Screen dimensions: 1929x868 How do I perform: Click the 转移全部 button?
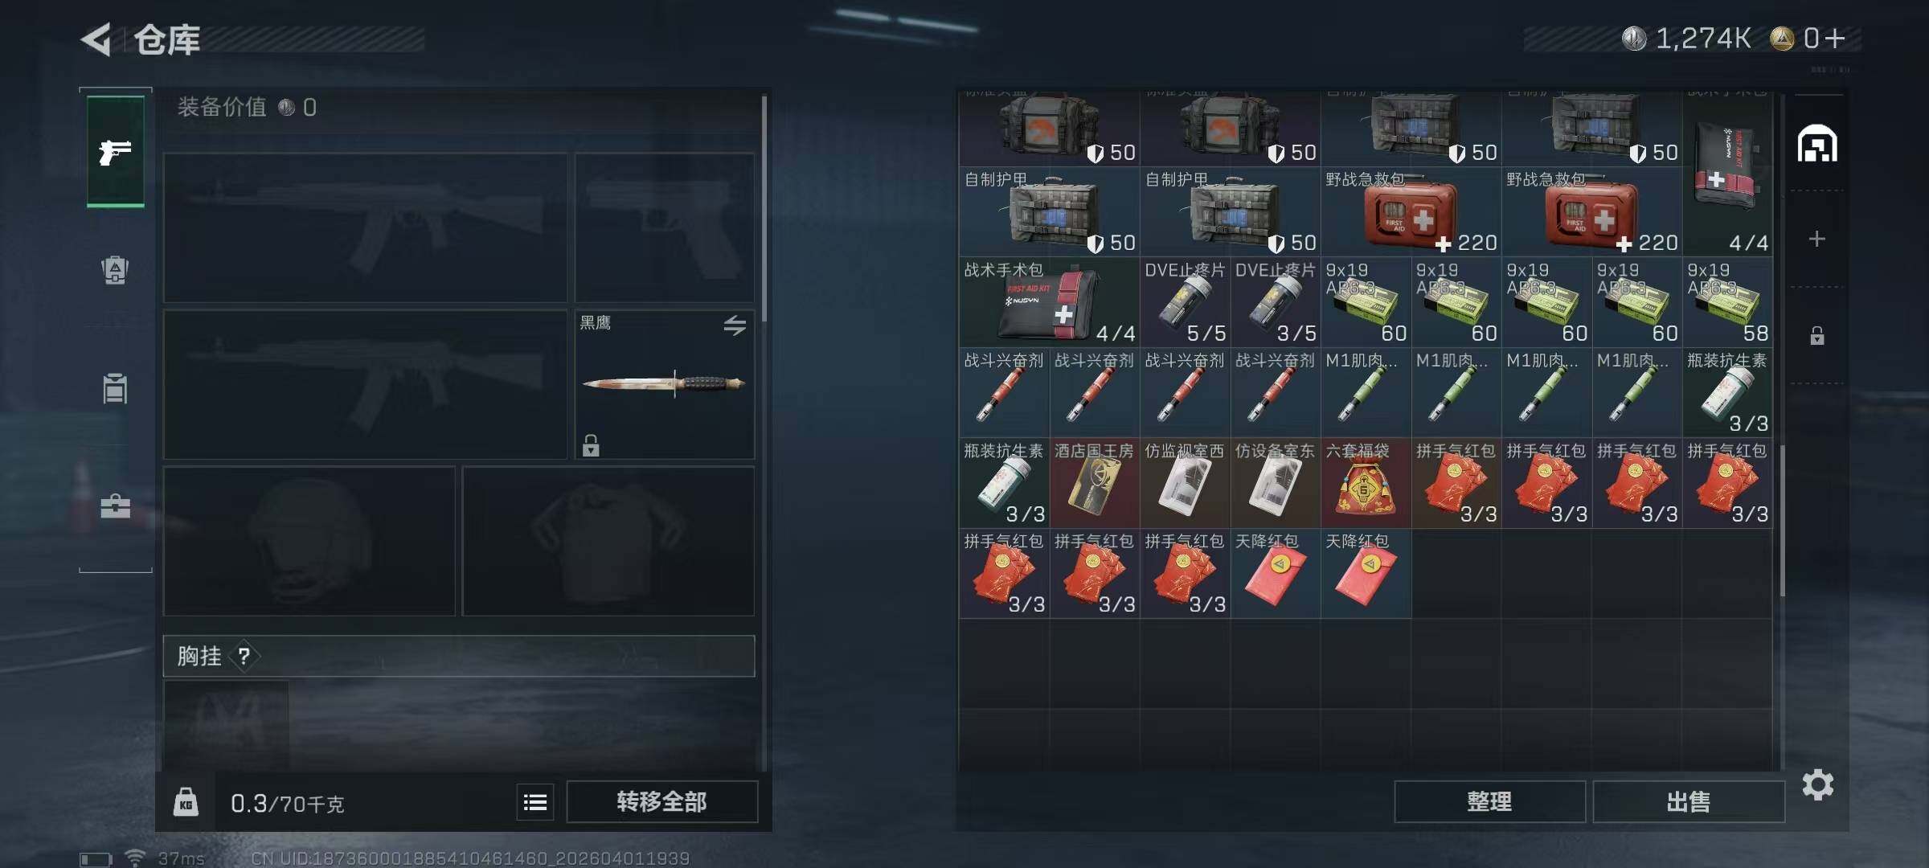pos(662,801)
